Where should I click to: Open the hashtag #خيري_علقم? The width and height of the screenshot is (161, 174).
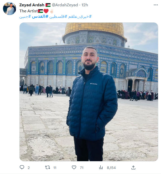(80, 17)
